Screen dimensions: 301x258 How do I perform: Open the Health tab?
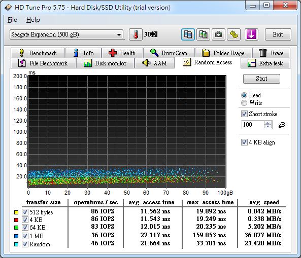pyautogui.click(x=122, y=53)
